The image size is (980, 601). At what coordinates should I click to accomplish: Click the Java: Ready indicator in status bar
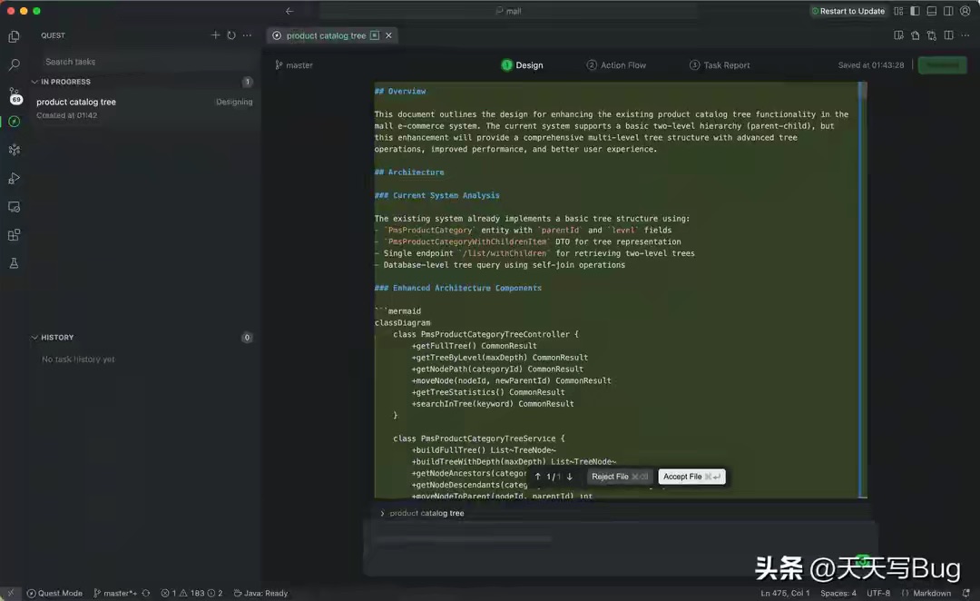pyautogui.click(x=261, y=593)
